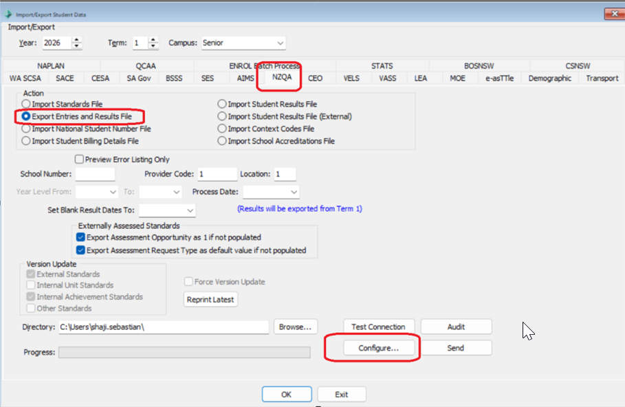Open the Configure... dialog button

click(378, 348)
